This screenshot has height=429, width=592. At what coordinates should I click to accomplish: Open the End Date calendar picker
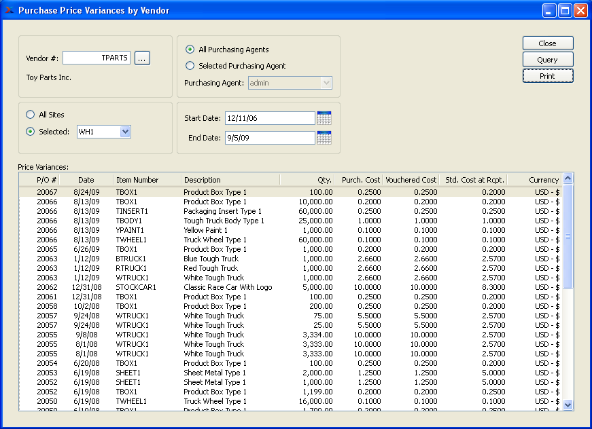click(324, 138)
